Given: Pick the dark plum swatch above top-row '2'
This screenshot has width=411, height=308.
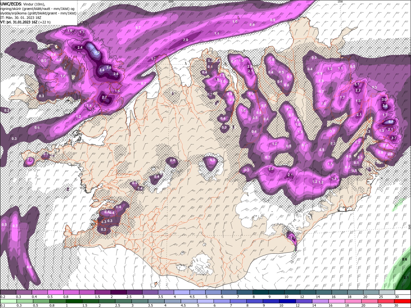Looking at the screenshot, I should click(x=118, y=292).
